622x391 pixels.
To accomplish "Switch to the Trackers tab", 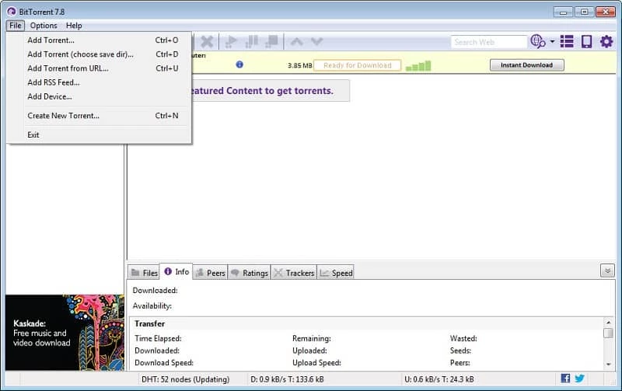I will [294, 273].
